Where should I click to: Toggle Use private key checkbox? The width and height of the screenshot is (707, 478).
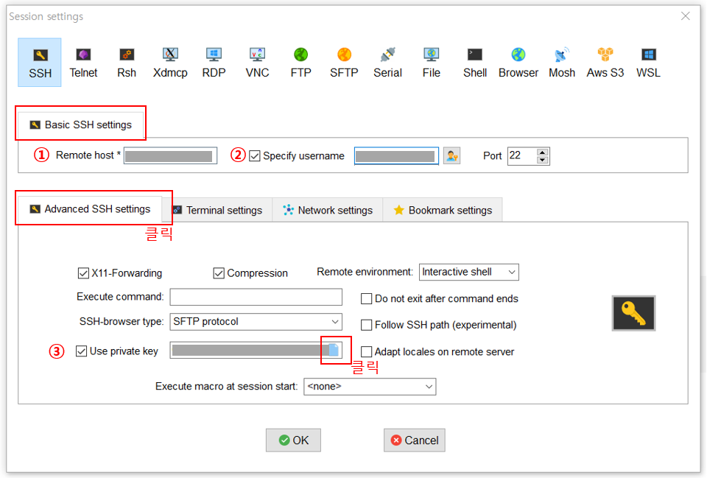[x=81, y=351]
